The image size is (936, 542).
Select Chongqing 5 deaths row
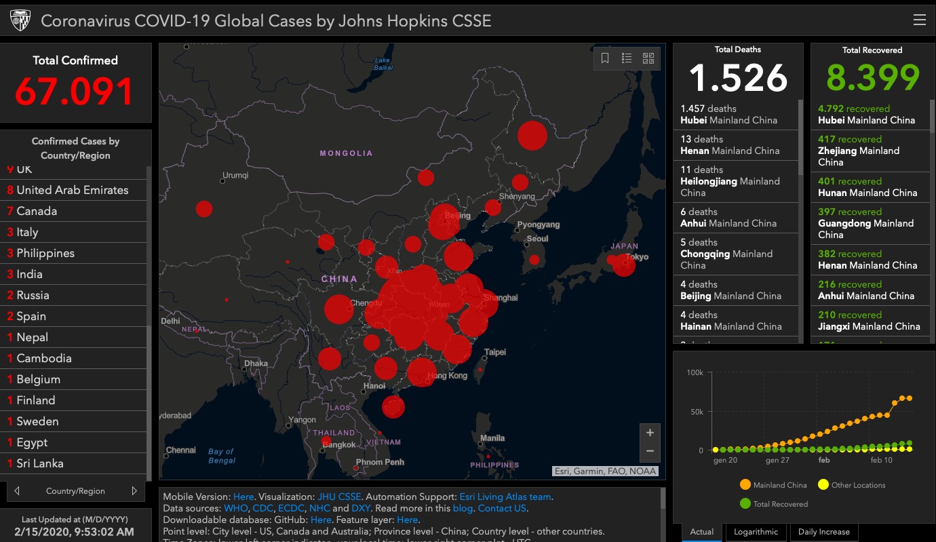point(735,254)
